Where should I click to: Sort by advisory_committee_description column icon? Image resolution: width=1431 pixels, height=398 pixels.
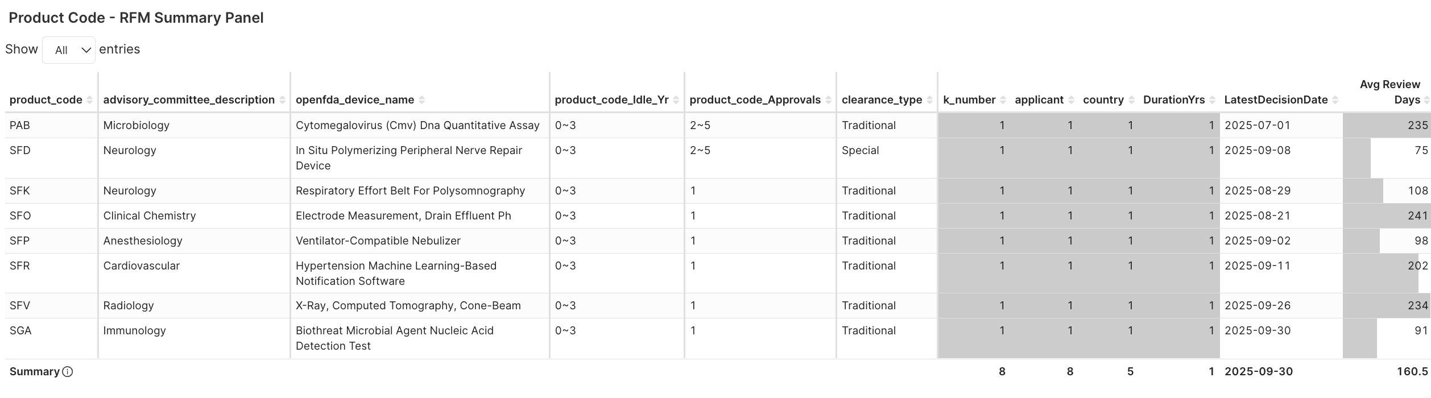point(282,100)
